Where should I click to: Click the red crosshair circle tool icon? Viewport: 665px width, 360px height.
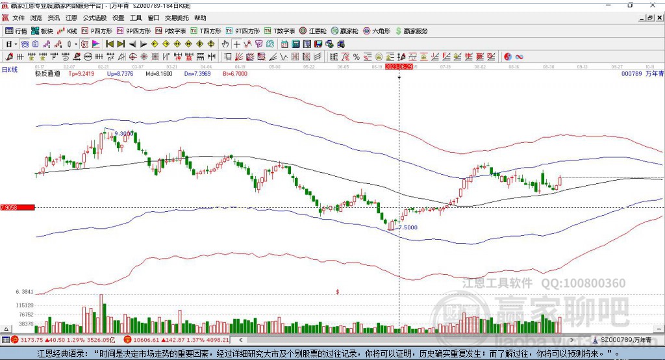(132, 57)
